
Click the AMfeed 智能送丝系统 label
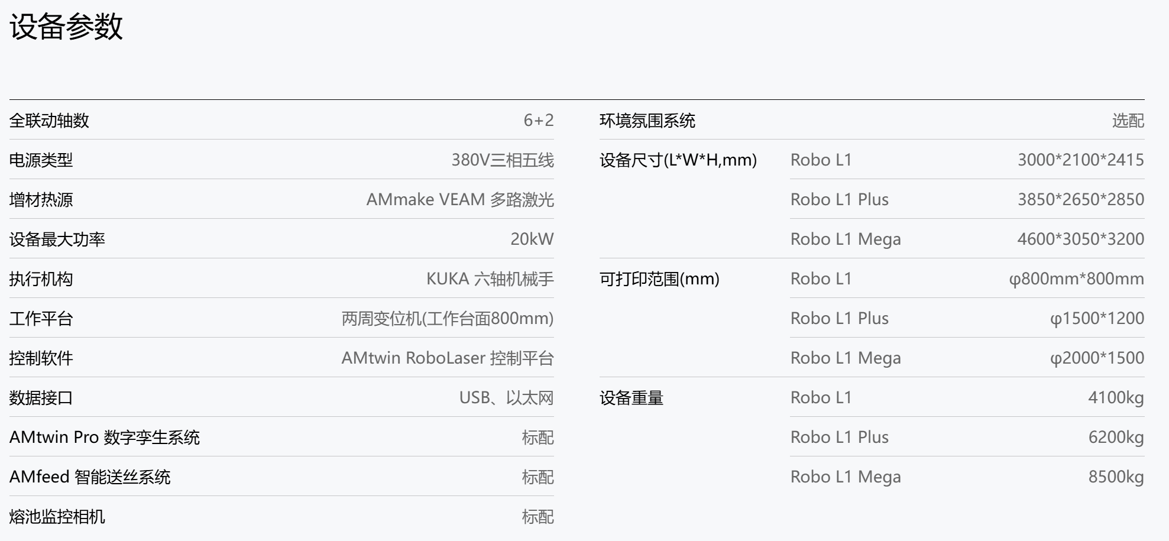(90, 477)
